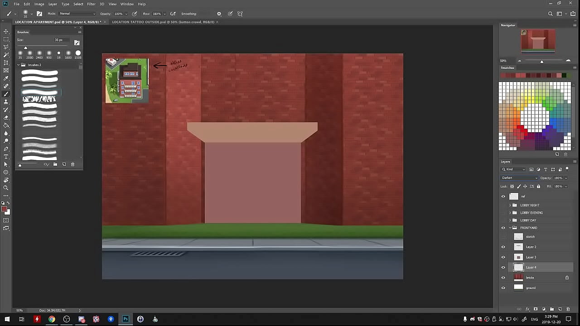Expand the LOBBY NIGHT layer group

[x=510, y=205]
